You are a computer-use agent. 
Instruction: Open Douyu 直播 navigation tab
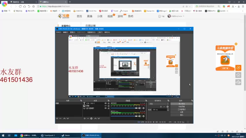pos(89,16)
